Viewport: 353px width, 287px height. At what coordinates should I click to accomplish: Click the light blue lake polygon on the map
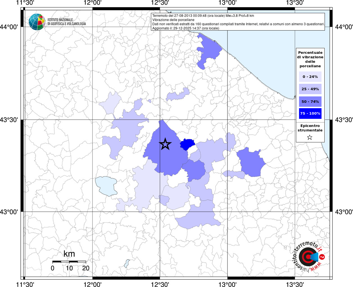point(106,186)
